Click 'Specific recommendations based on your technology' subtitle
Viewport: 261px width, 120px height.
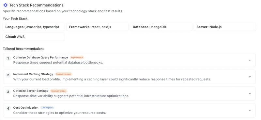point(63,11)
